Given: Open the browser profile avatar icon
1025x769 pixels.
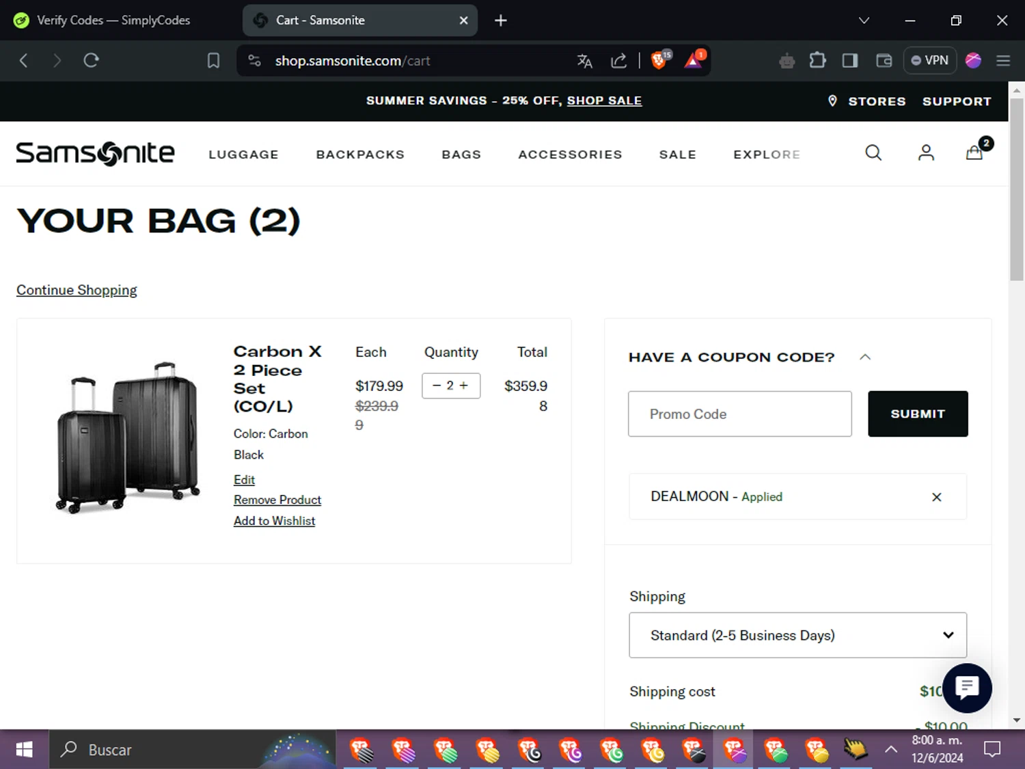Looking at the screenshot, I should 973,60.
